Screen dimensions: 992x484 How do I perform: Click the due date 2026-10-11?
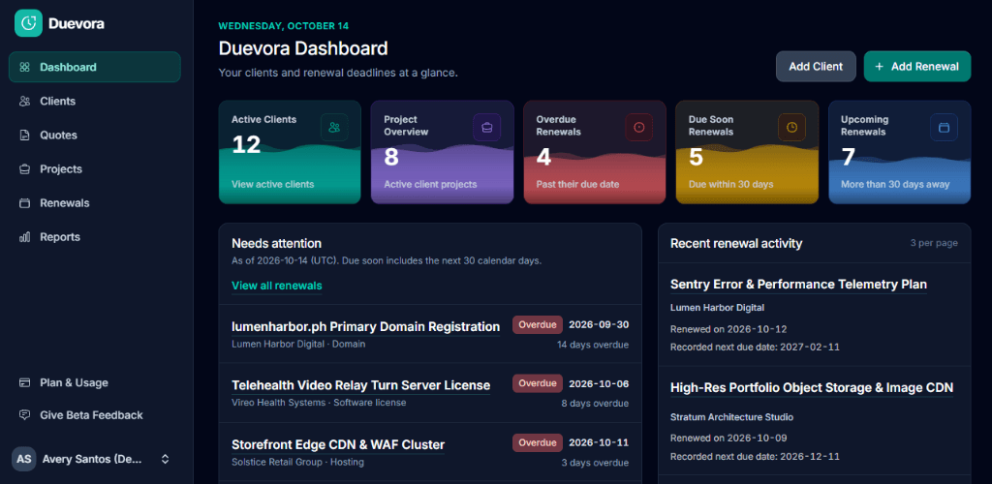pyautogui.click(x=599, y=443)
